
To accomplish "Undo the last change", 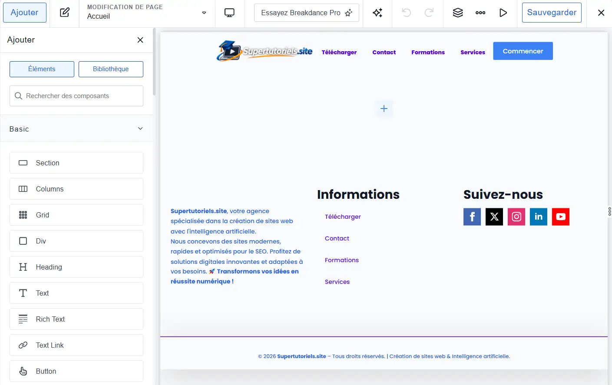I will [x=407, y=13].
